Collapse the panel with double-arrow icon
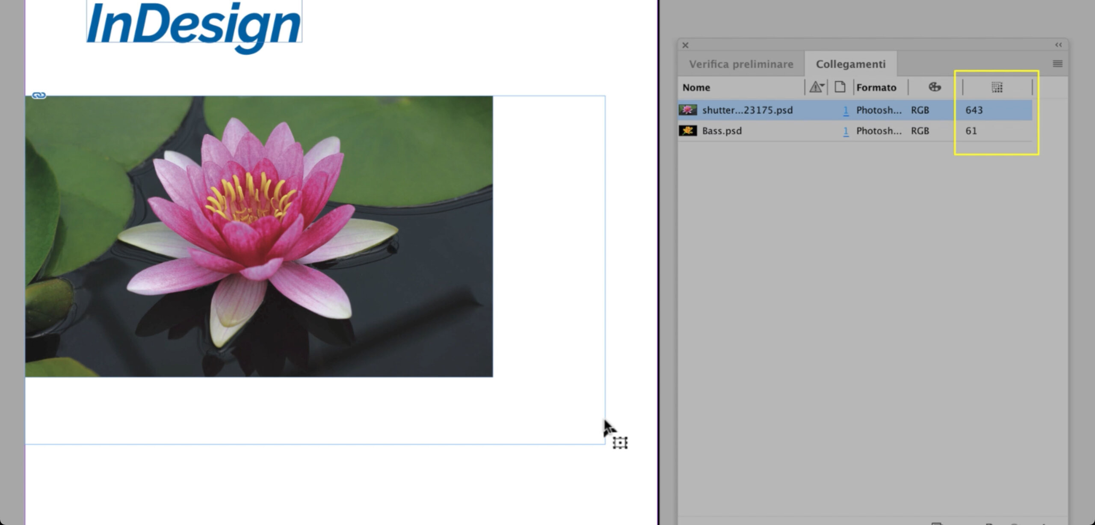The image size is (1095, 525). (x=1058, y=45)
